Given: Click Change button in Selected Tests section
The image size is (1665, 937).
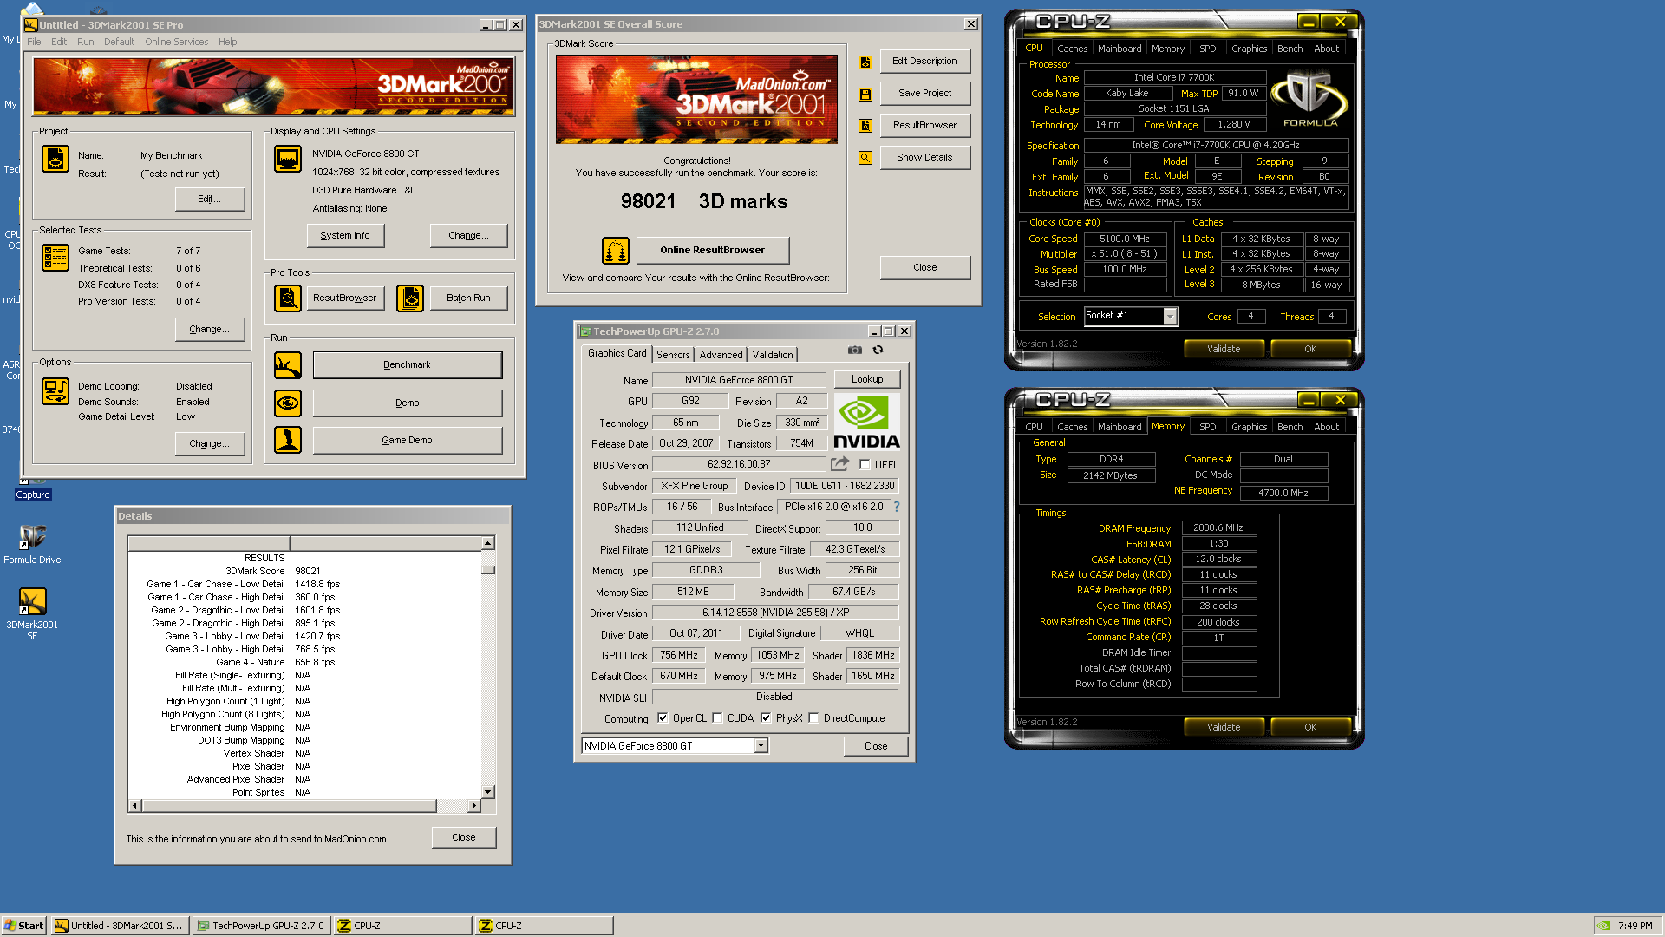Looking at the screenshot, I should tap(209, 330).
